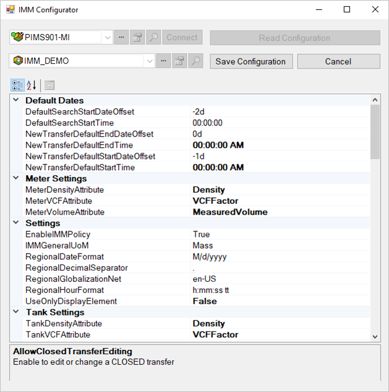Screen dimensions: 389x392
Task: Minimize the IMM Configurator window
Action: [319, 9]
